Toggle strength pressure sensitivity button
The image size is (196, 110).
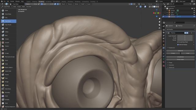tap(55, 4)
